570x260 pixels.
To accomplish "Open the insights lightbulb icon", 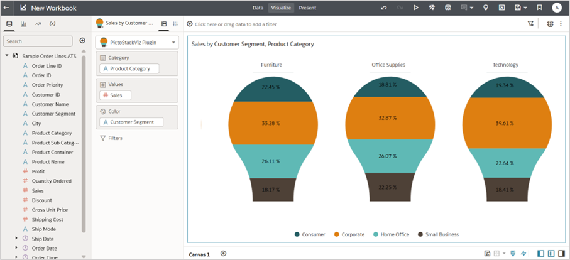I will coord(485,8).
